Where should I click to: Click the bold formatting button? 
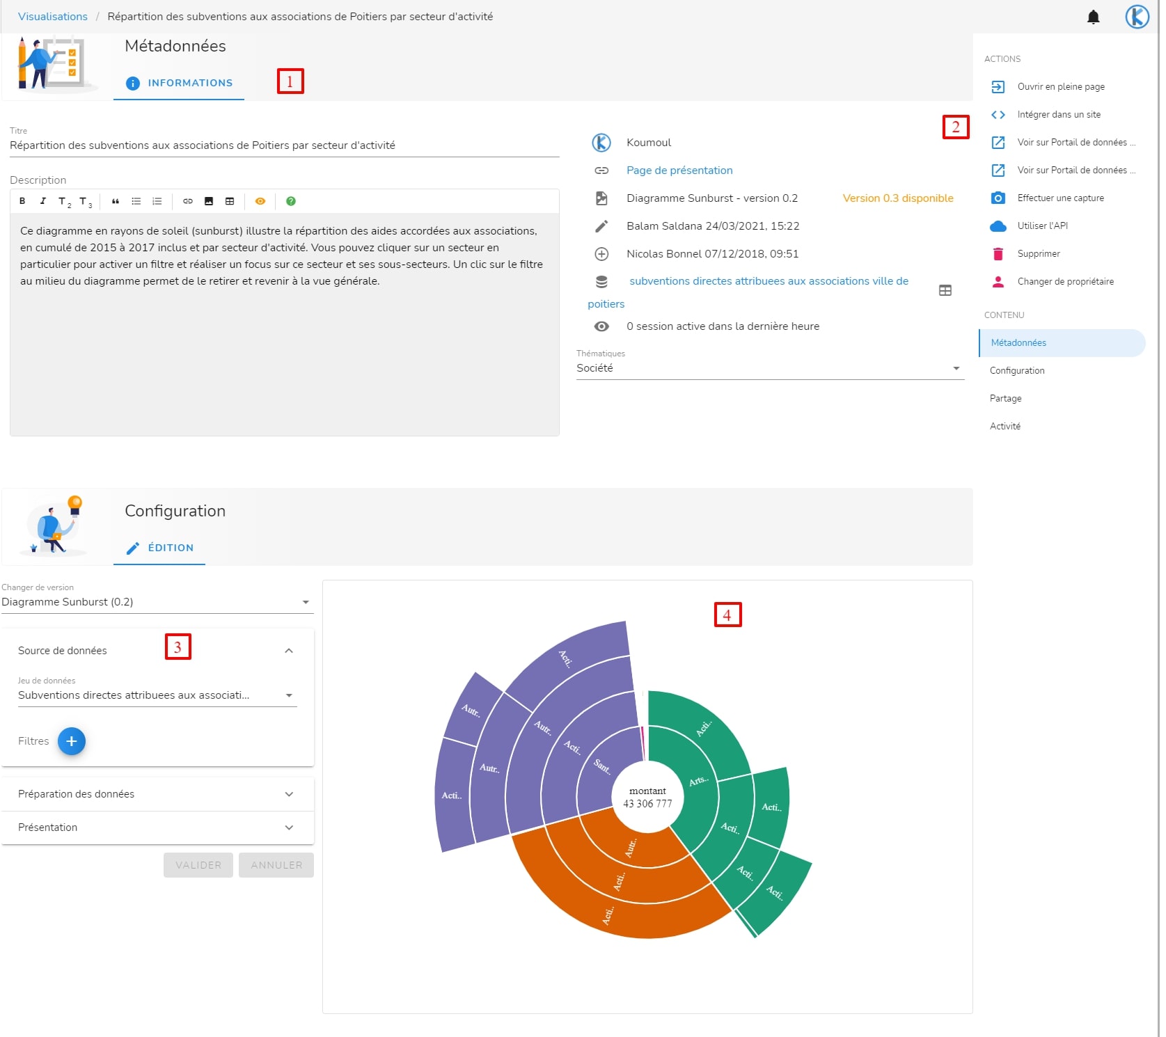22,201
